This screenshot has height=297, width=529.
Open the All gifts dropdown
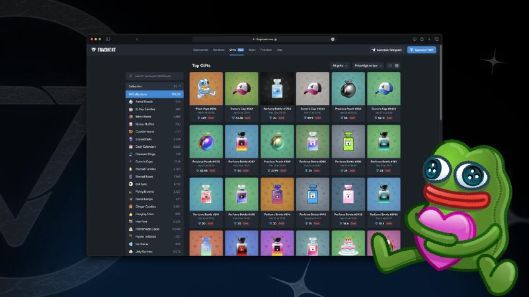coord(340,65)
